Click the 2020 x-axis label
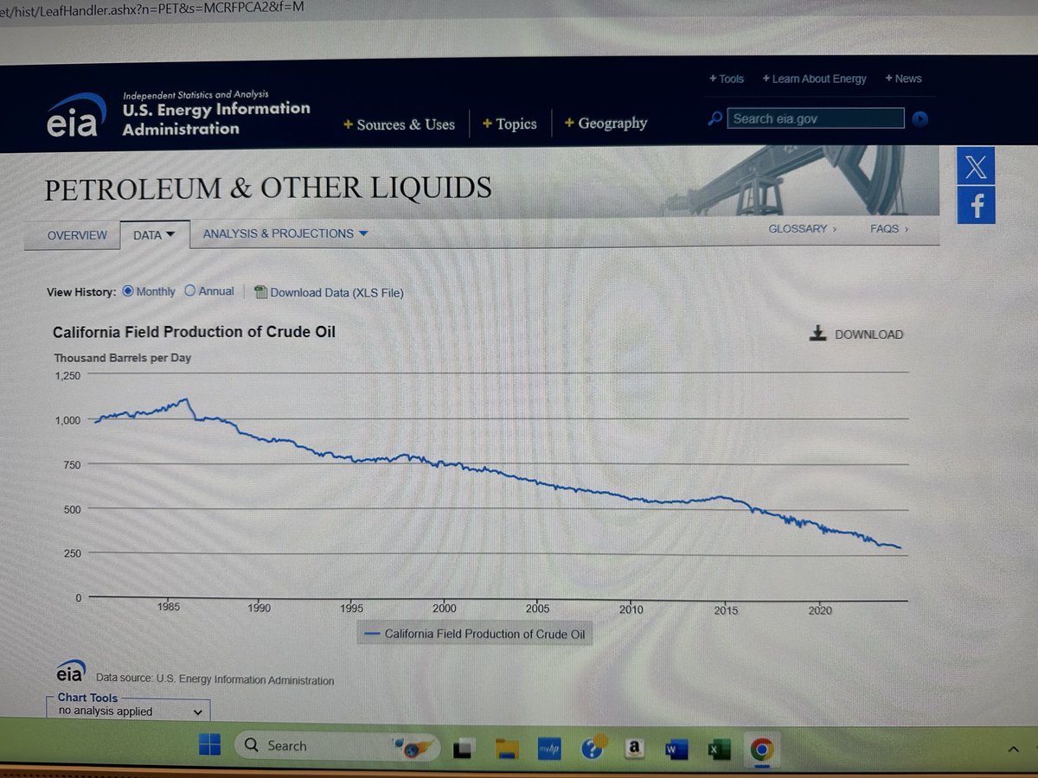The height and width of the screenshot is (778, 1038). 820,610
